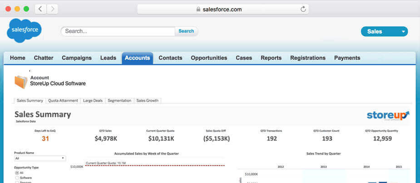The height and width of the screenshot is (183, 420).
Task: Open the Leads tab
Action: [108, 58]
